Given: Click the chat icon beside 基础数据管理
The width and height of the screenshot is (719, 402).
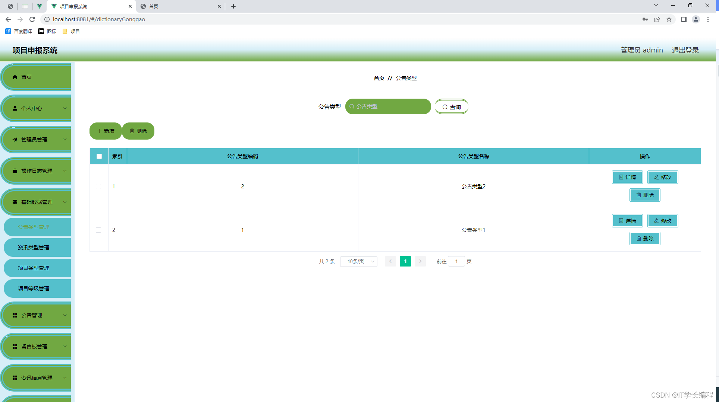Looking at the screenshot, I should (x=15, y=202).
